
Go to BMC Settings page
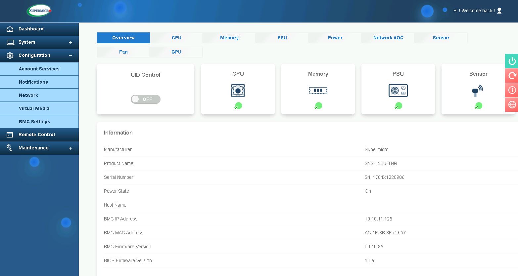(x=34, y=122)
